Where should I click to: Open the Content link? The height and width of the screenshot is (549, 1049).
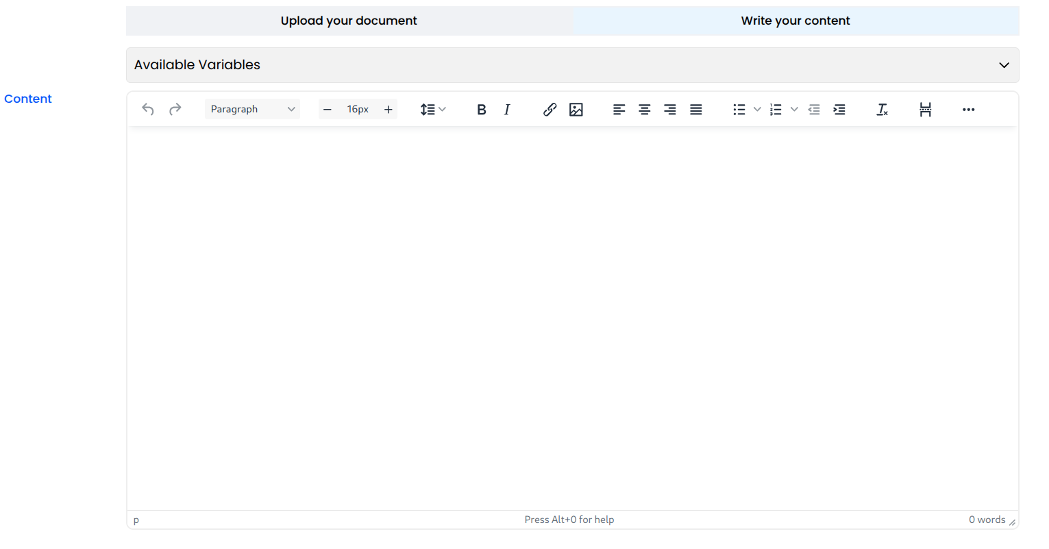[x=27, y=98]
